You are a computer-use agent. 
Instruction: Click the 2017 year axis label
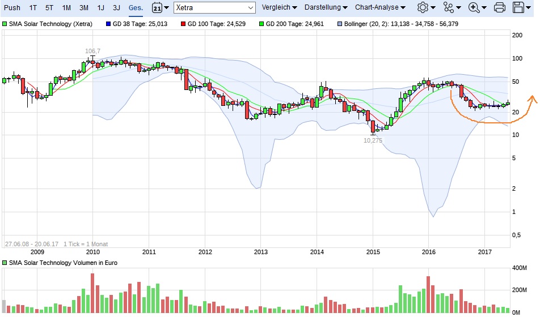485,252
